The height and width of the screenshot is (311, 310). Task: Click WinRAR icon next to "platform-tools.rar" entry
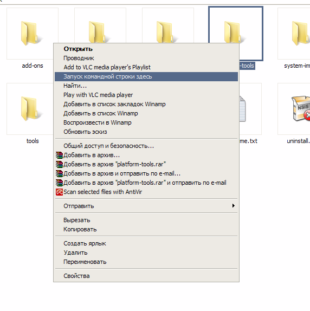click(59, 164)
